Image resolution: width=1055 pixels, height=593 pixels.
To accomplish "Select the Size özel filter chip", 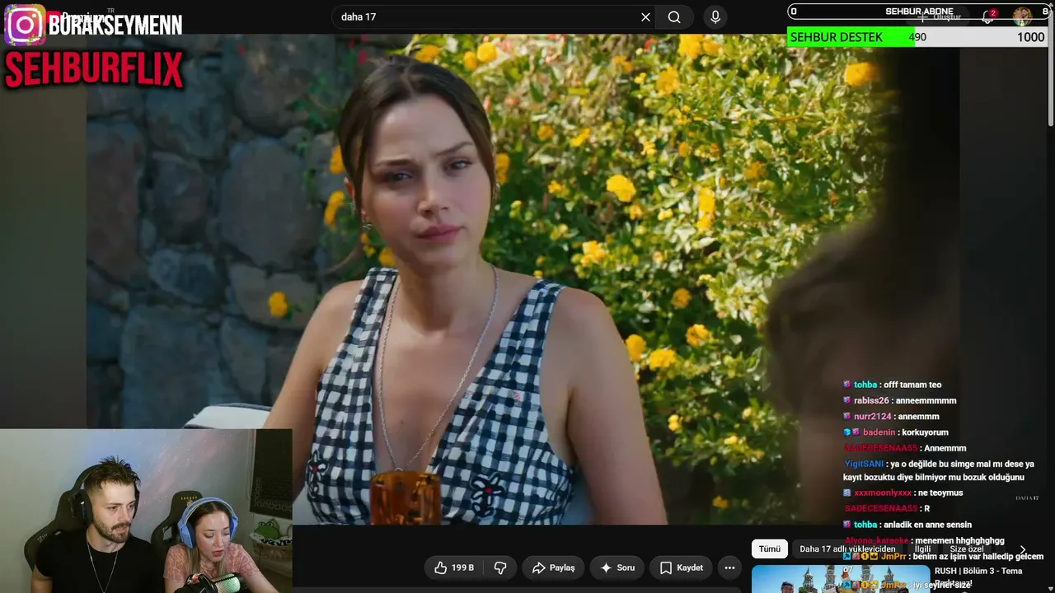I will (966, 549).
